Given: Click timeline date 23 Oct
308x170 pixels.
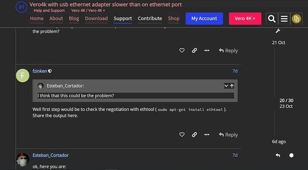Looking at the screenshot, I should coord(286,106).
